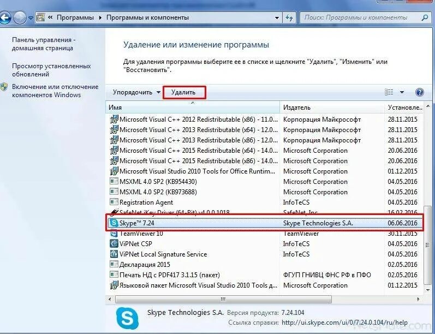This screenshot has width=435, height=334.
Task: Click the TeamViewer 10 icon
Action: (x=114, y=233)
